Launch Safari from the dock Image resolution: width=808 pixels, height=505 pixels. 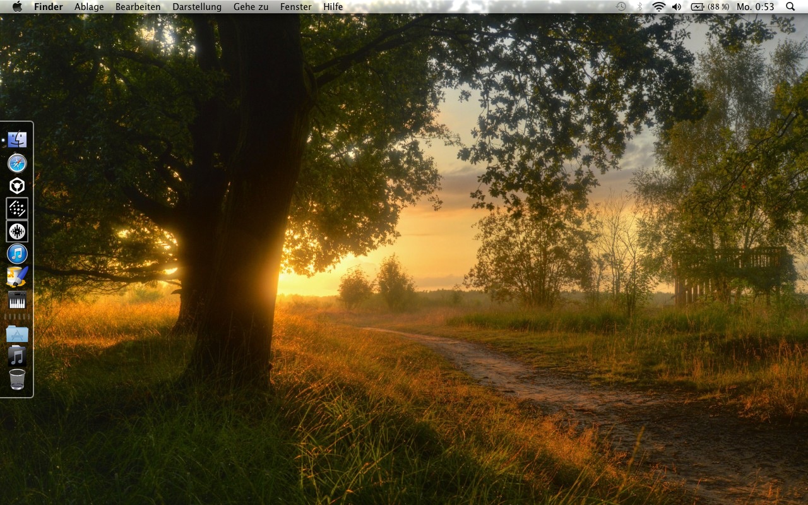click(x=17, y=163)
